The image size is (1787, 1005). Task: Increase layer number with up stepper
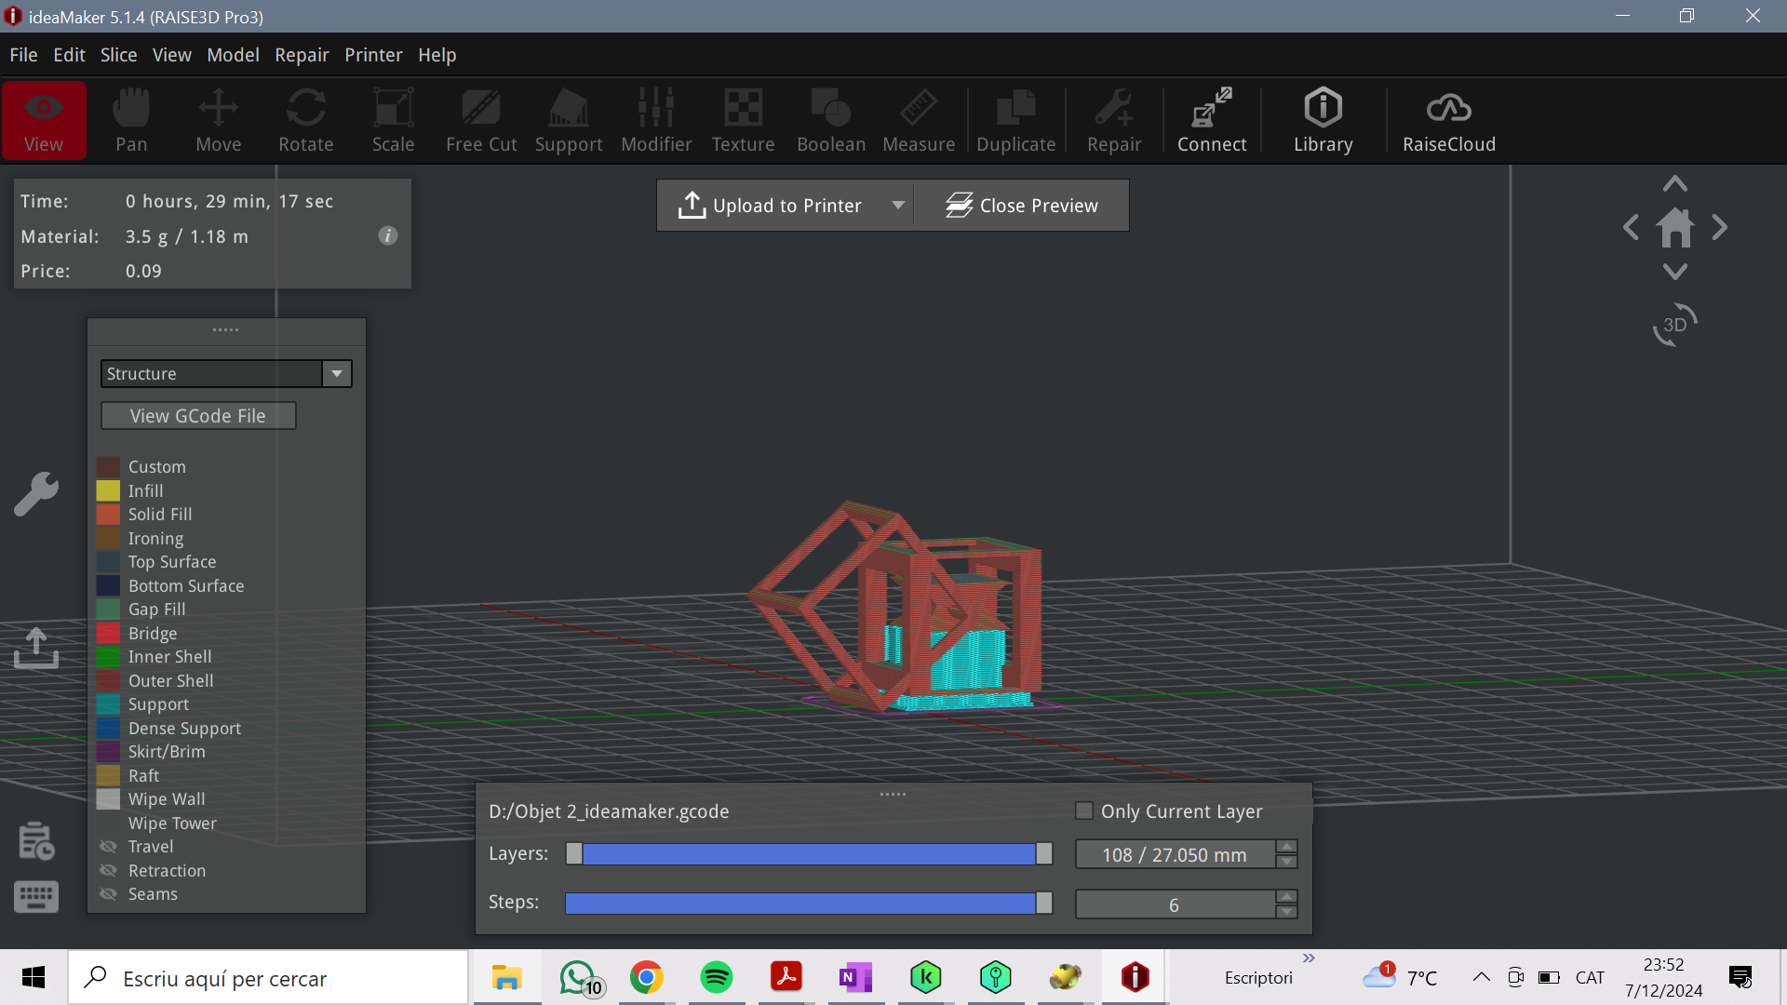[x=1287, y=847]
